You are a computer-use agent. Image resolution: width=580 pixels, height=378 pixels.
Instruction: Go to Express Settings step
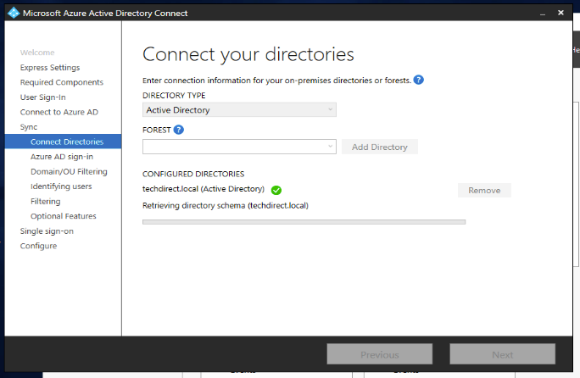[x=50, y=67]
